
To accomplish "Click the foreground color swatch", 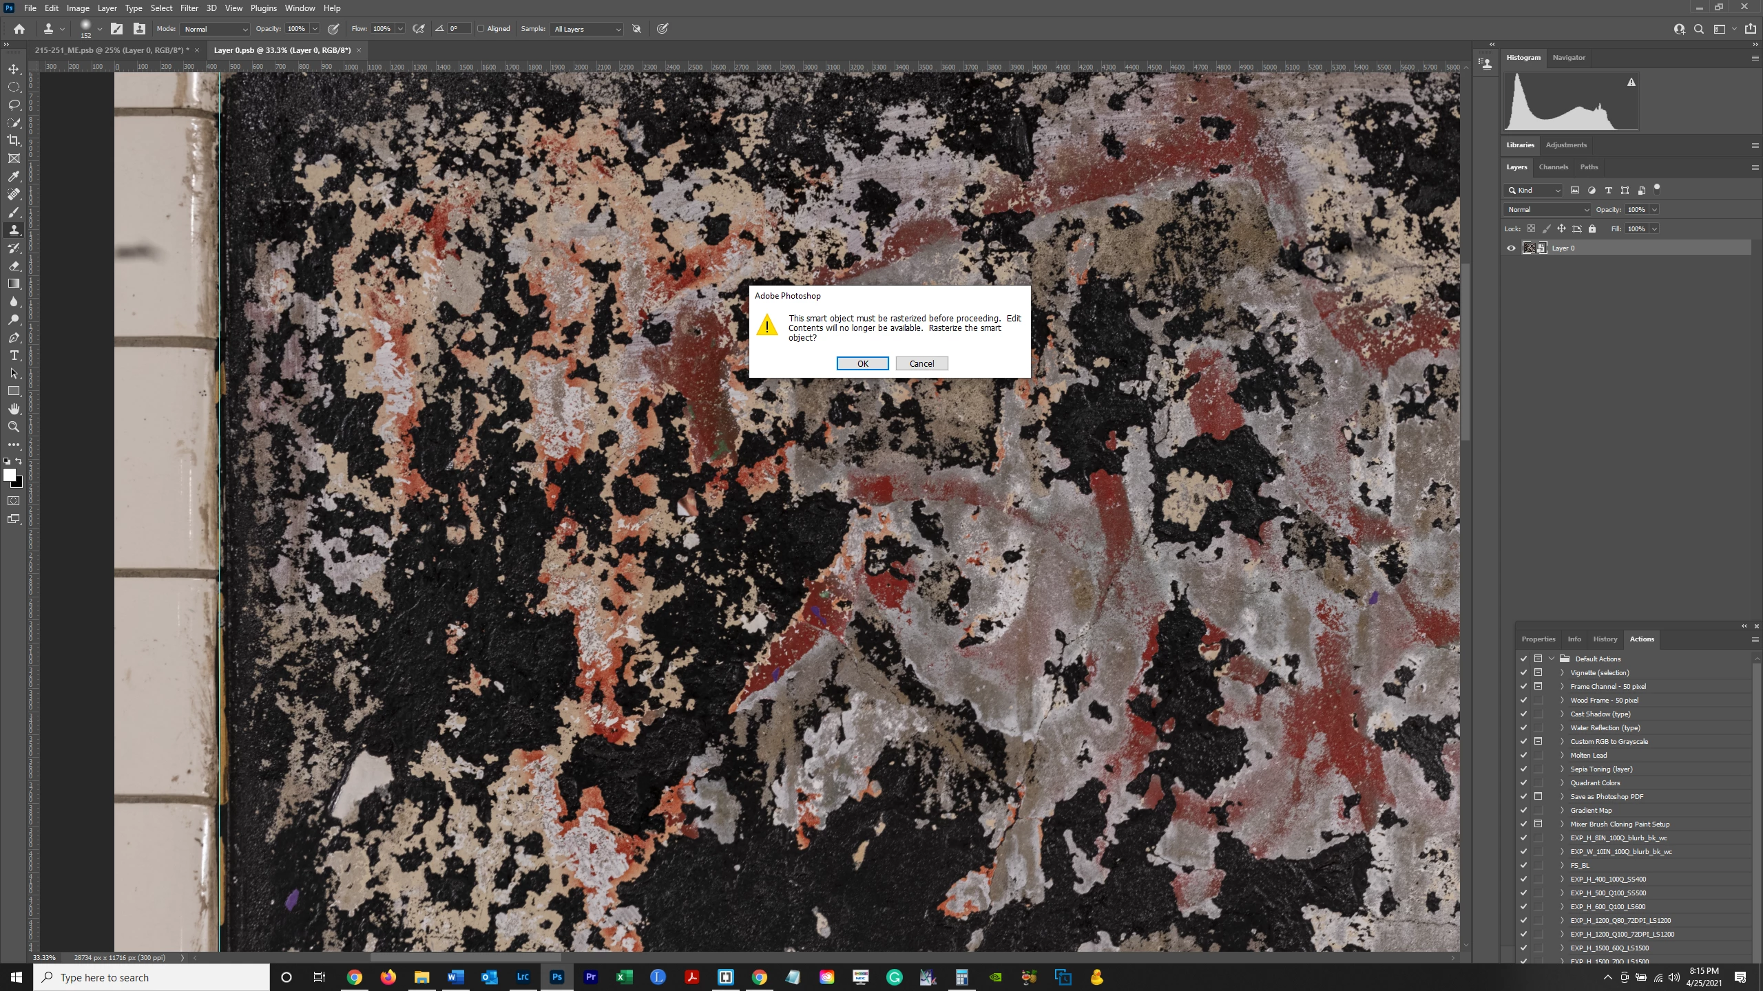I will coord(9,475).
